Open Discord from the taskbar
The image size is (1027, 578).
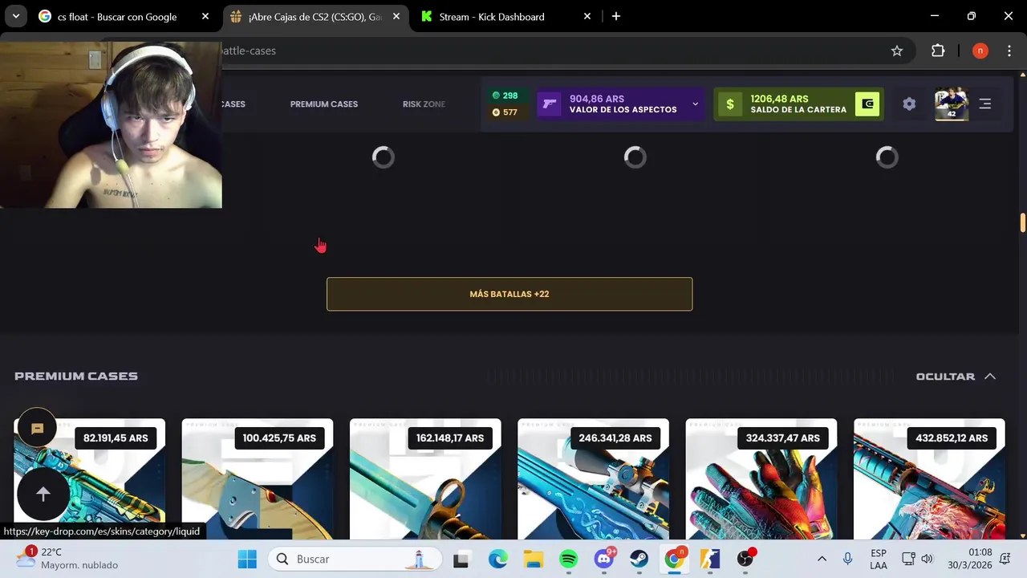[x=604, y=559]
